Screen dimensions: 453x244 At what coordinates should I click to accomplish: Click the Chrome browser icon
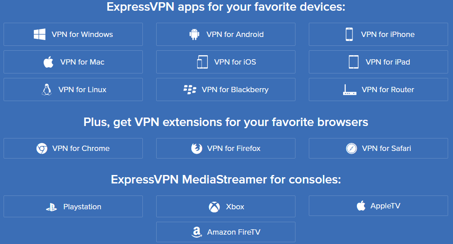pyautogui.click(x=42, y=148)
